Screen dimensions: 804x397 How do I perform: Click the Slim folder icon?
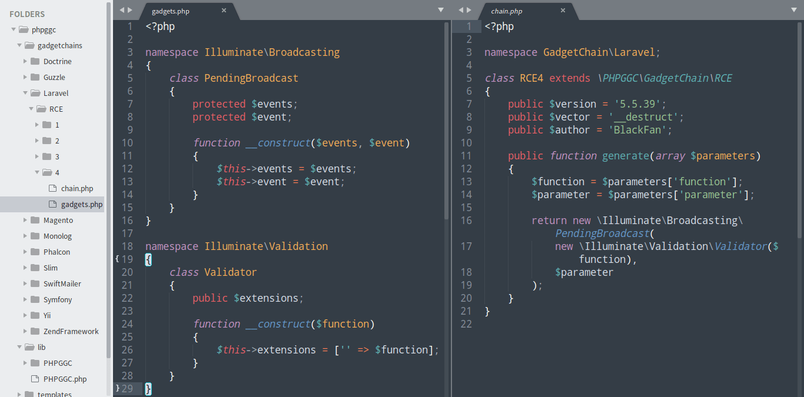tap(34, 268)
